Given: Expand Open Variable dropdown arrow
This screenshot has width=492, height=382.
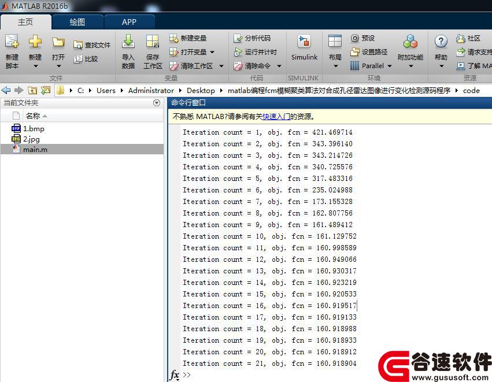Looking at the screenshot, I should coord(212,52).
